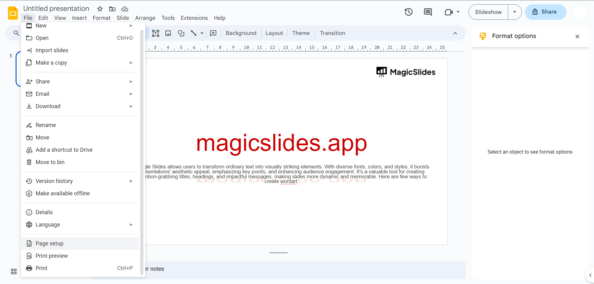Click the slide body paragraph text
594x284 pixels.
point(287,174)
